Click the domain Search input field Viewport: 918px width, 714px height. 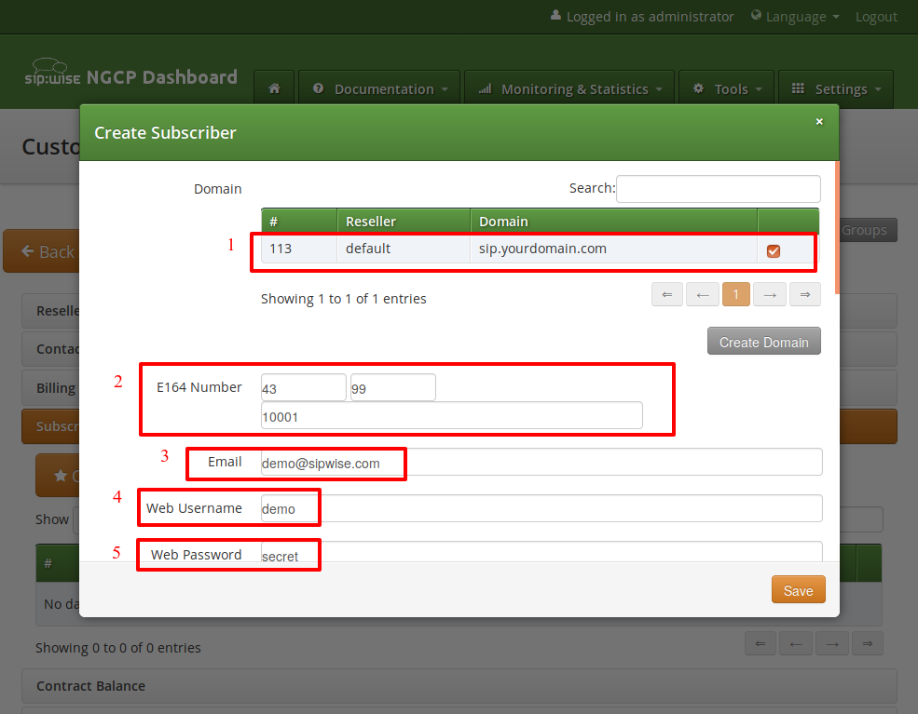point(718,188)
